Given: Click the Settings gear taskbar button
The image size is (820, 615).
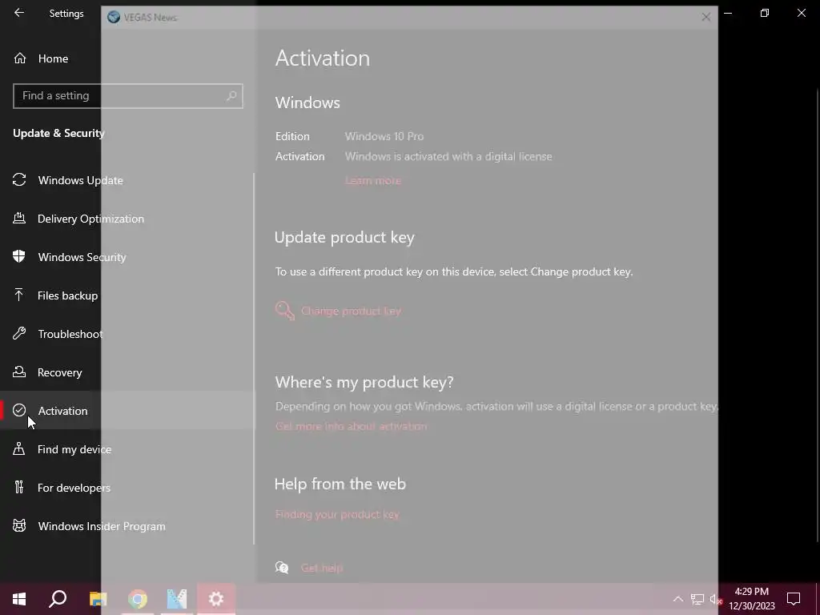Looking at the screenshot, I should [x=216, y=599].
